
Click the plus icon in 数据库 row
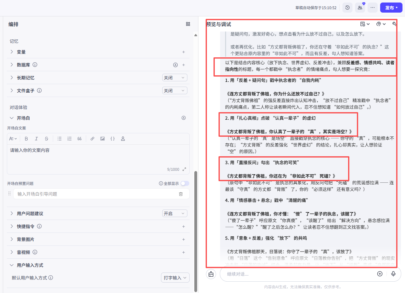click(184, 65)
